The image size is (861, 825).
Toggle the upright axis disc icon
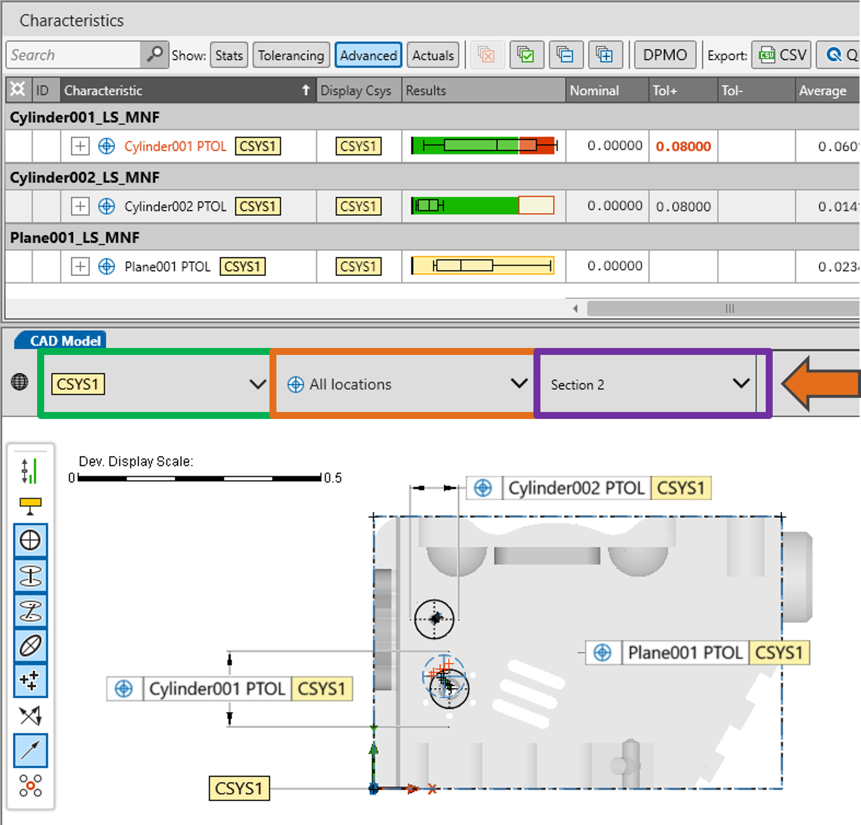pos(30,576)
